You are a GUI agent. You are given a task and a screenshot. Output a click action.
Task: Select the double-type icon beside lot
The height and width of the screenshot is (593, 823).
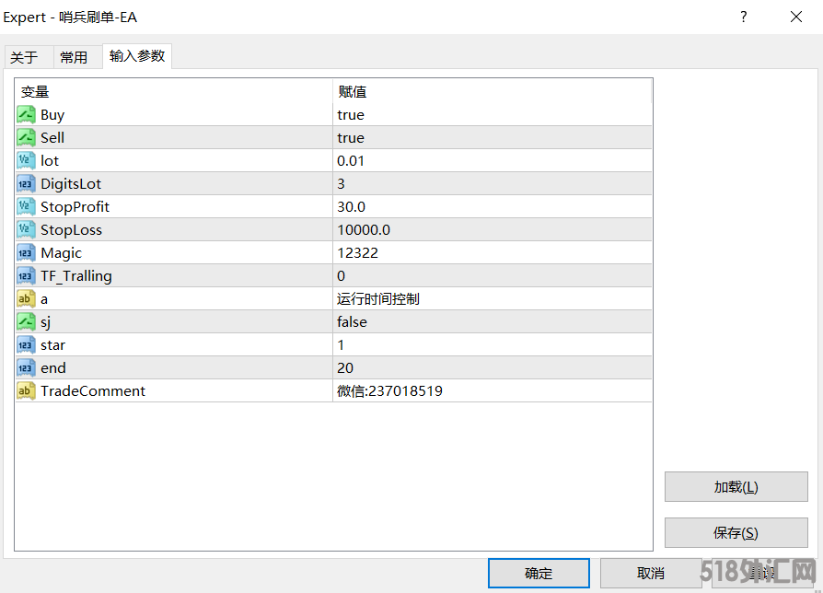26,161
